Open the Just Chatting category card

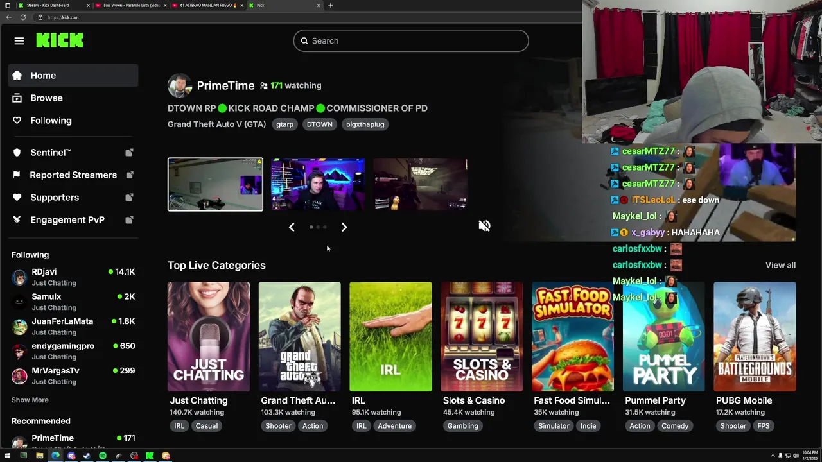(209, 336)
